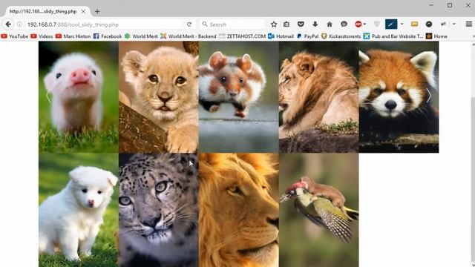Click the dark blue pen extension icon

(391, 24)
